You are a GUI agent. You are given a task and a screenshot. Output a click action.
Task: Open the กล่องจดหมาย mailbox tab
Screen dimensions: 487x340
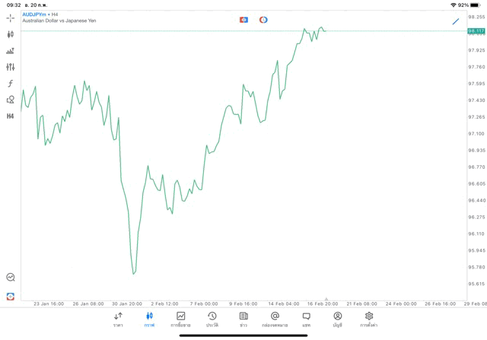coord(275,319)
